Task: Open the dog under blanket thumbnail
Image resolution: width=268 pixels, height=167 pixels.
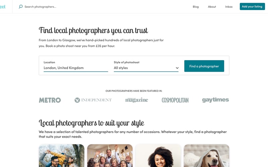Action: click(206, 156)
